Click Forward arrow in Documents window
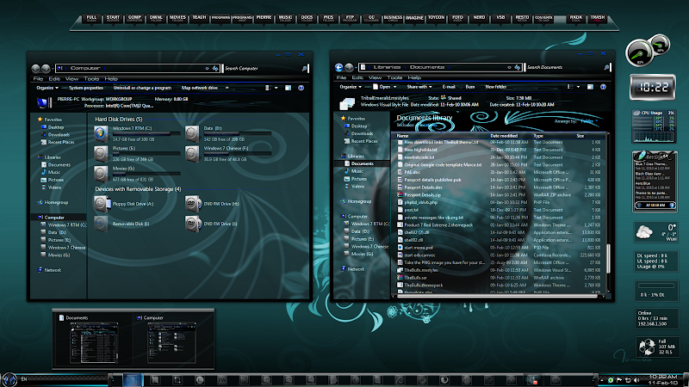This screenshot has width=689, height=387. 349,67
